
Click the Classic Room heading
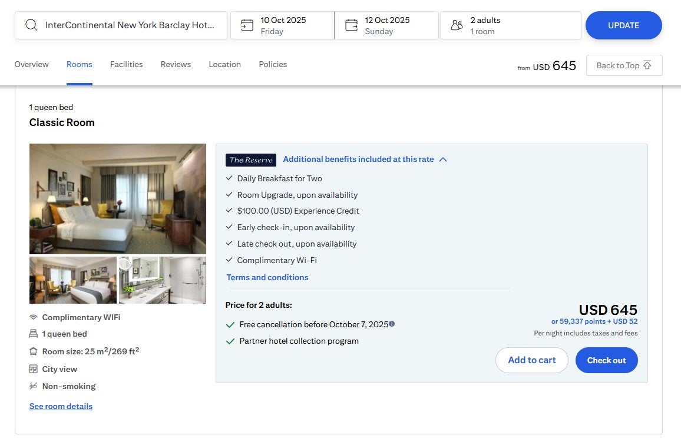(62, 122)
